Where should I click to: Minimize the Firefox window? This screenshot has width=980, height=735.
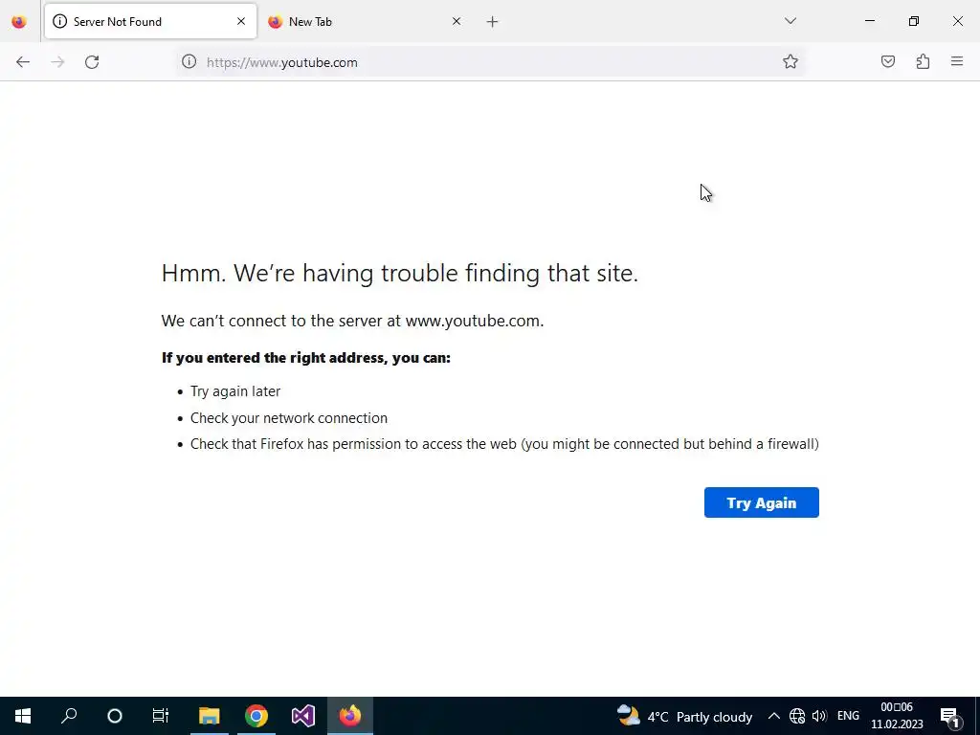[869, 21]
